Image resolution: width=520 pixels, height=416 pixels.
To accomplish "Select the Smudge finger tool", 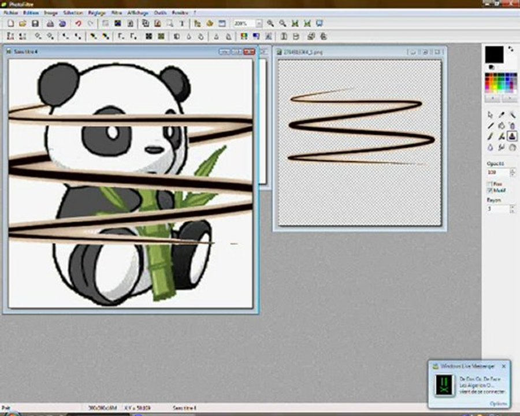I will click(x=502, y=147).
